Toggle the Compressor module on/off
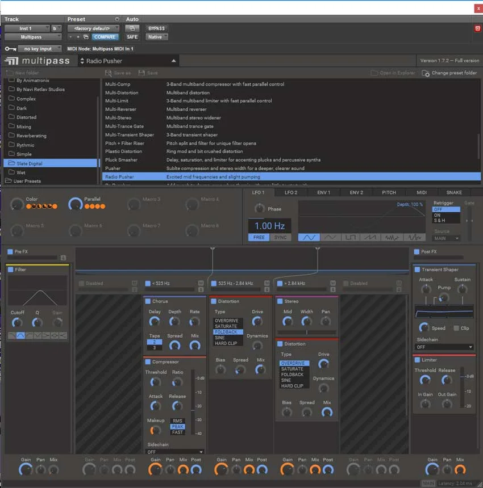Image resolution: width=483 pixels, height=488 pixels. click(148, 361)
